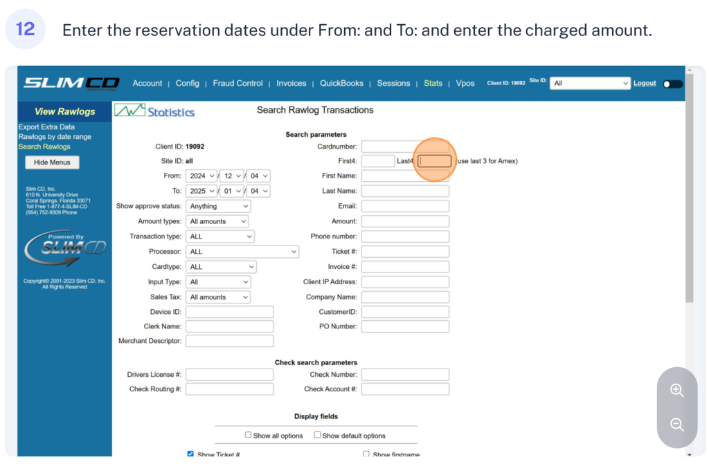Image resolution: width=709 pixels, height=466 pixels.
Task: Open the Processor dropdown
Action: 242,252
